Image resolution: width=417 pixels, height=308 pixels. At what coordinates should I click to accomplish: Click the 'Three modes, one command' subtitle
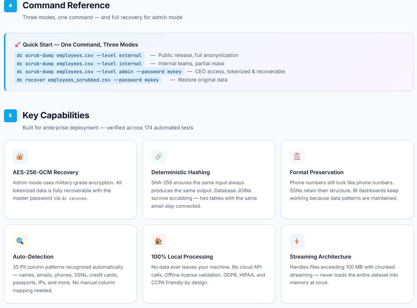[x=102, y=17]
